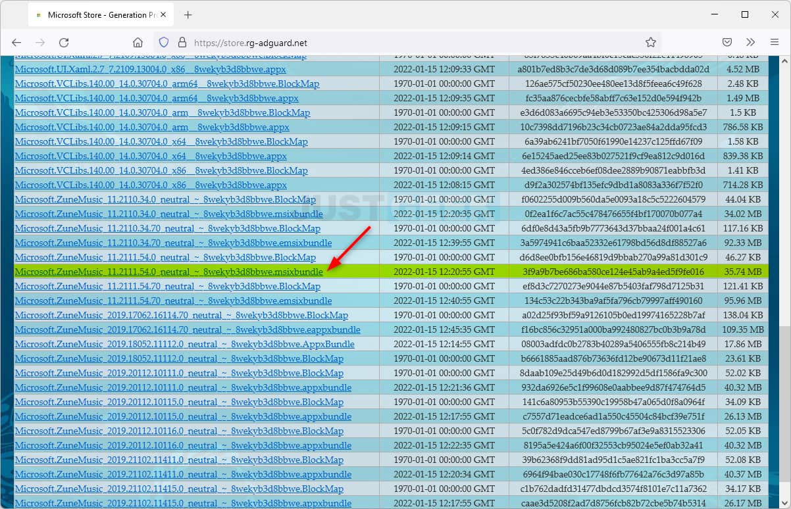Close the Microsoft Store tab

tap(162, 14)
